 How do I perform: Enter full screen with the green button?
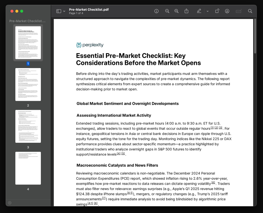[x=22, y=11]
